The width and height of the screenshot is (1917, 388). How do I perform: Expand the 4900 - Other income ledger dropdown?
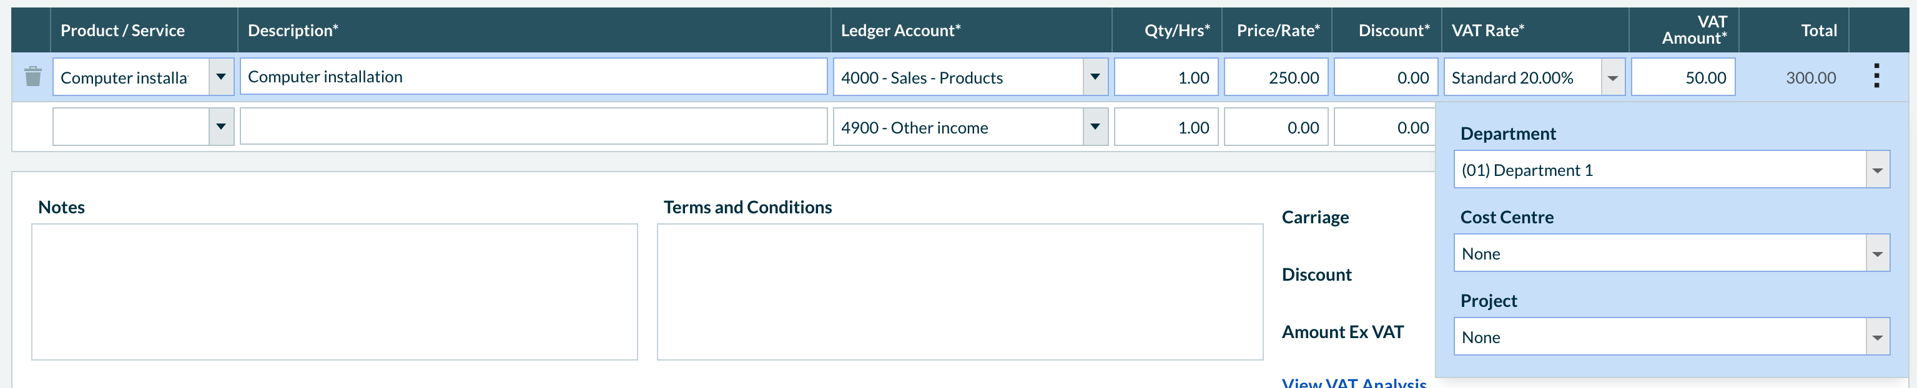[x=1095, y=127]
